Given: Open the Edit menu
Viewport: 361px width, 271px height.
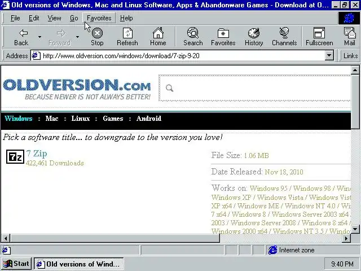Looking at the screenshot, I should tap(34, 18).
